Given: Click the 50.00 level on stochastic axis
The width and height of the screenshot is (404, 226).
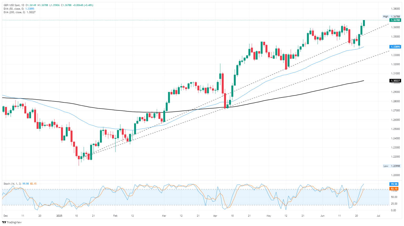Looking at the screenshot, I should coord(394,197).
